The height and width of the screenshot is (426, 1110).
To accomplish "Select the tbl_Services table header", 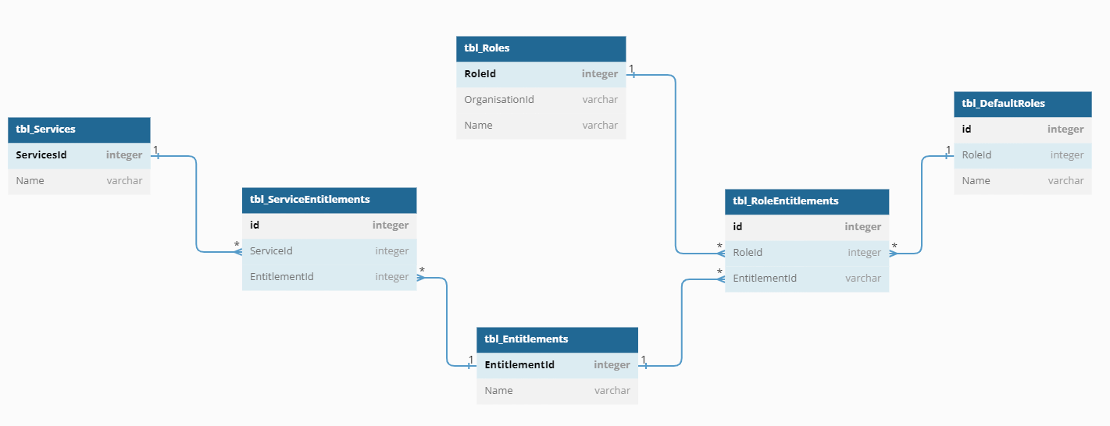I will tap(79, 130).
